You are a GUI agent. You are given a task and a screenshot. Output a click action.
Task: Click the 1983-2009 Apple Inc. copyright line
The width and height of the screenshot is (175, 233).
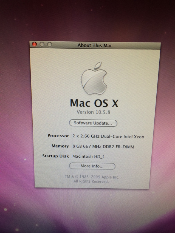(x=92, y=177)
